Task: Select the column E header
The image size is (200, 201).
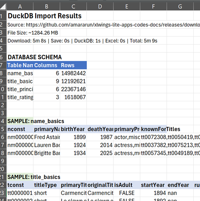Action: click(x=127, y=6)
